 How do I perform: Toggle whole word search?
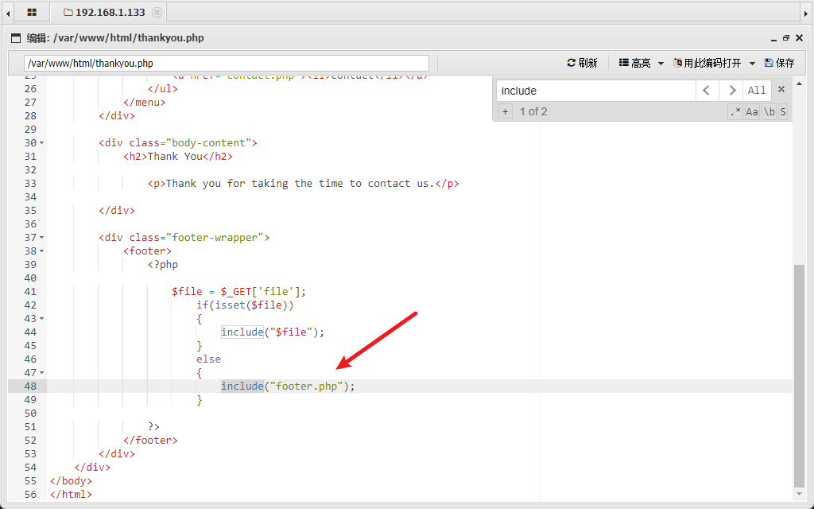769,111
